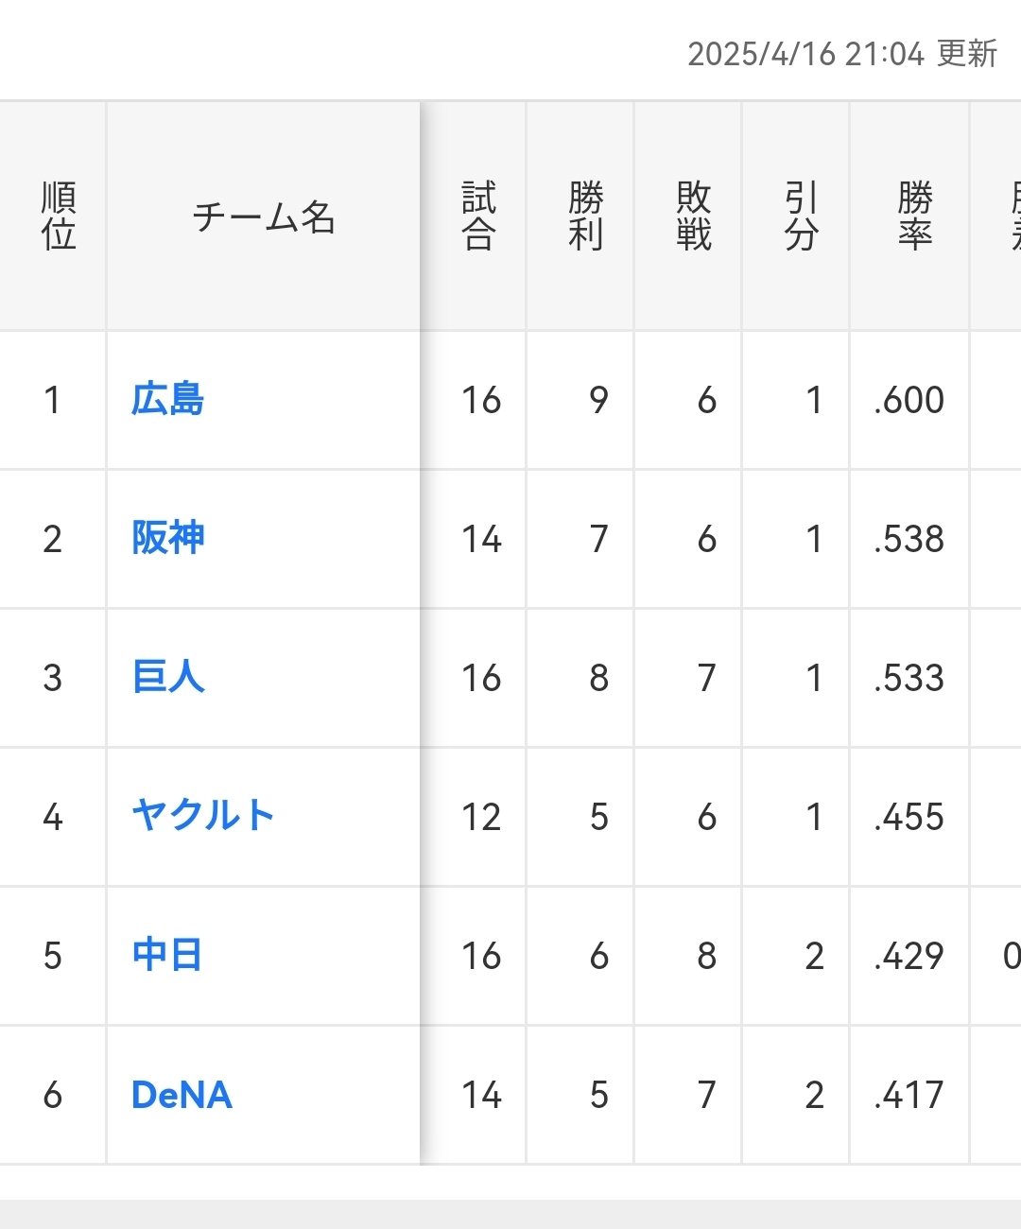Click DeNA's win rate value .417
Screen dimensions: 1021x1229
909,1095
